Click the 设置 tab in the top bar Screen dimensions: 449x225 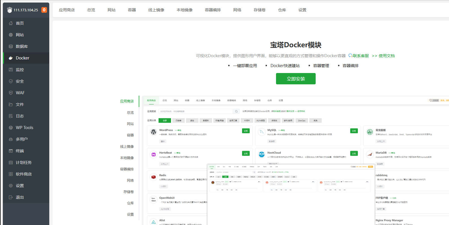pyautogui.click(x=302, y=10)
